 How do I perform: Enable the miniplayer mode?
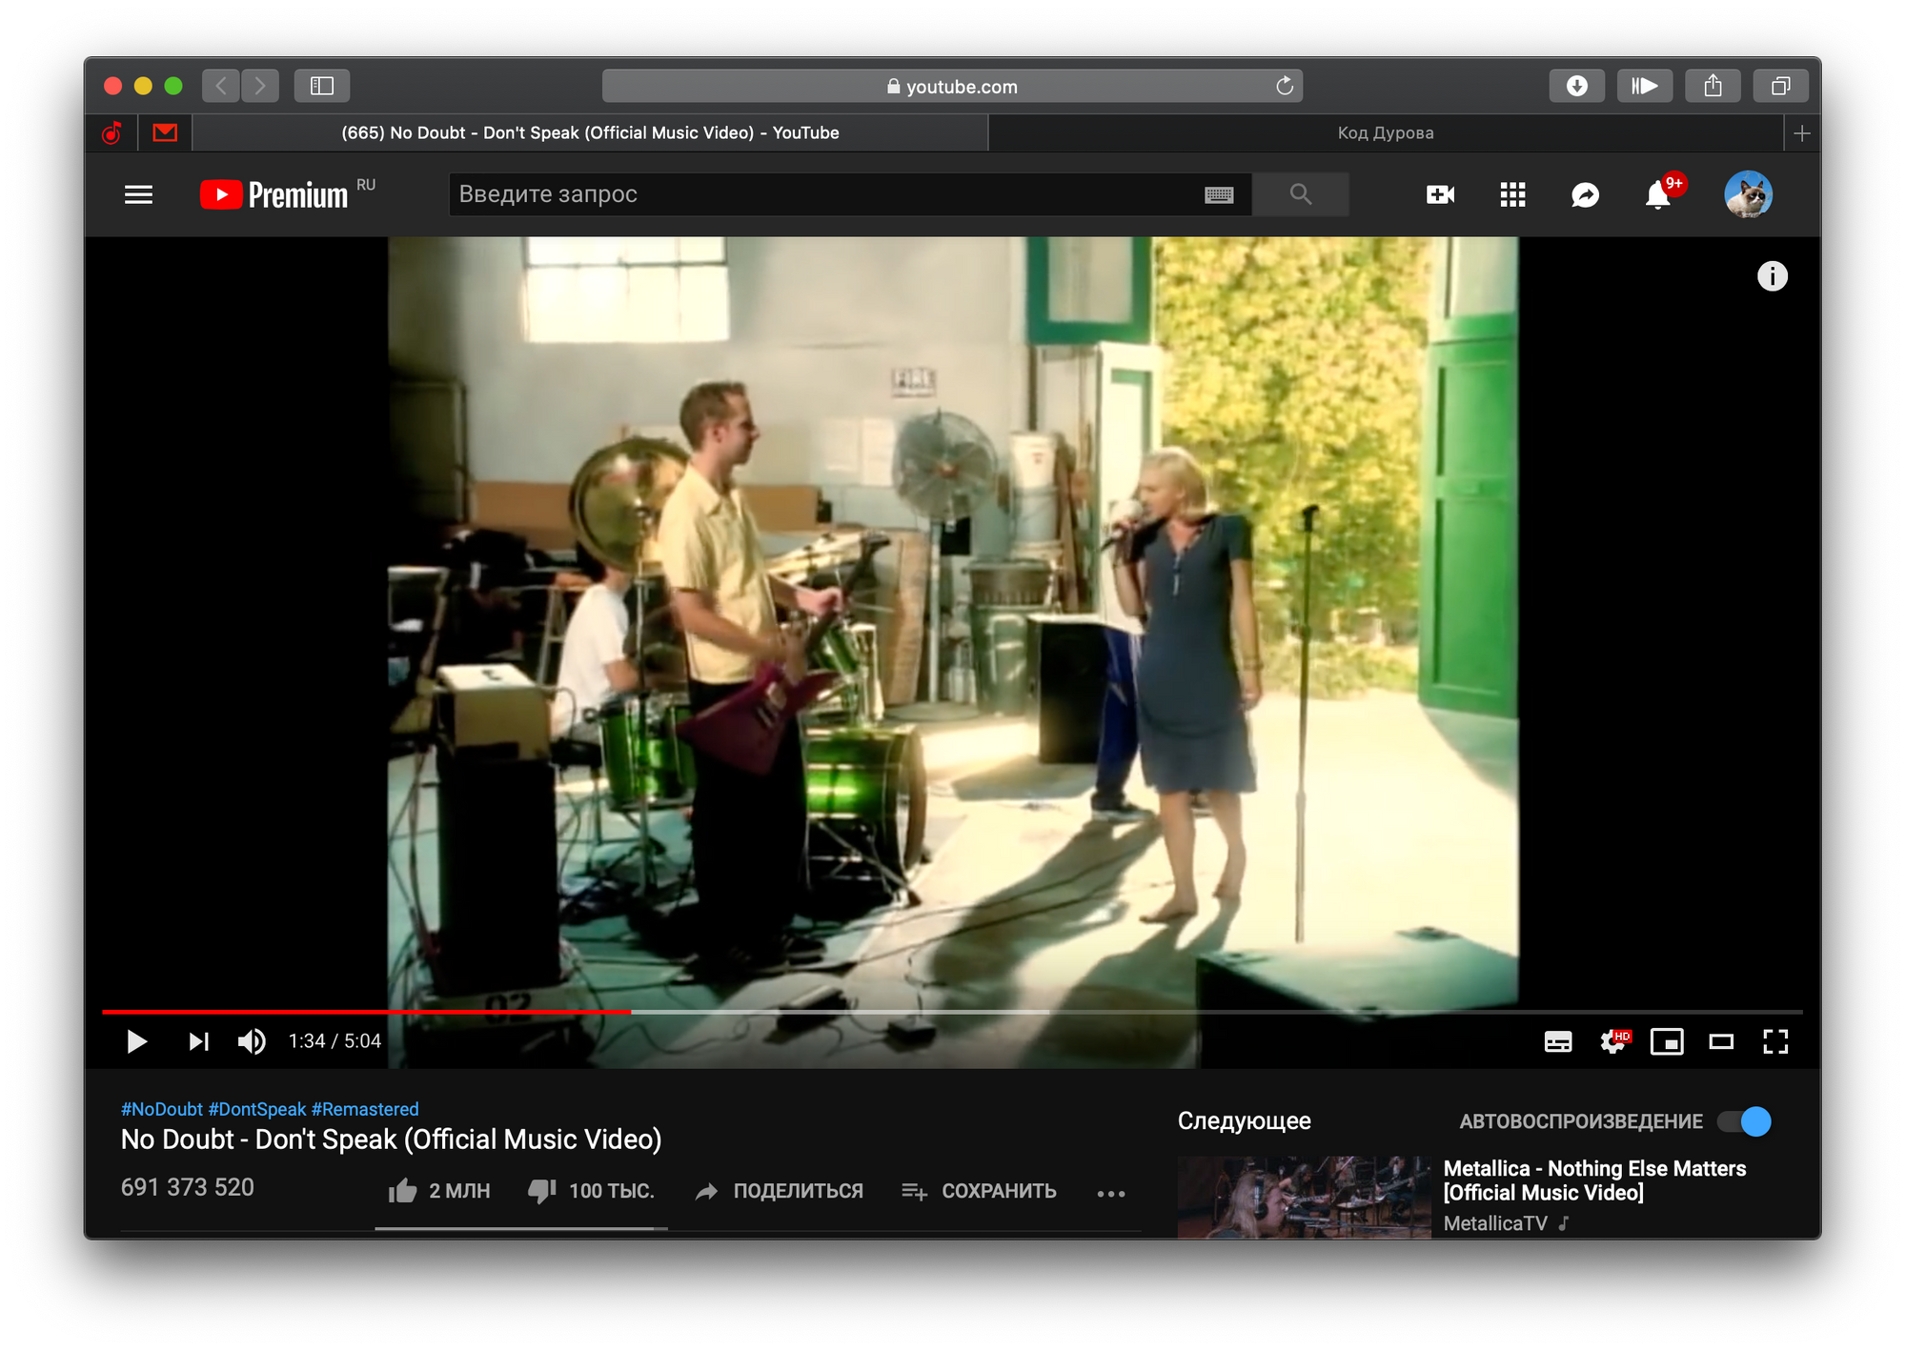coord(1667,1041)
